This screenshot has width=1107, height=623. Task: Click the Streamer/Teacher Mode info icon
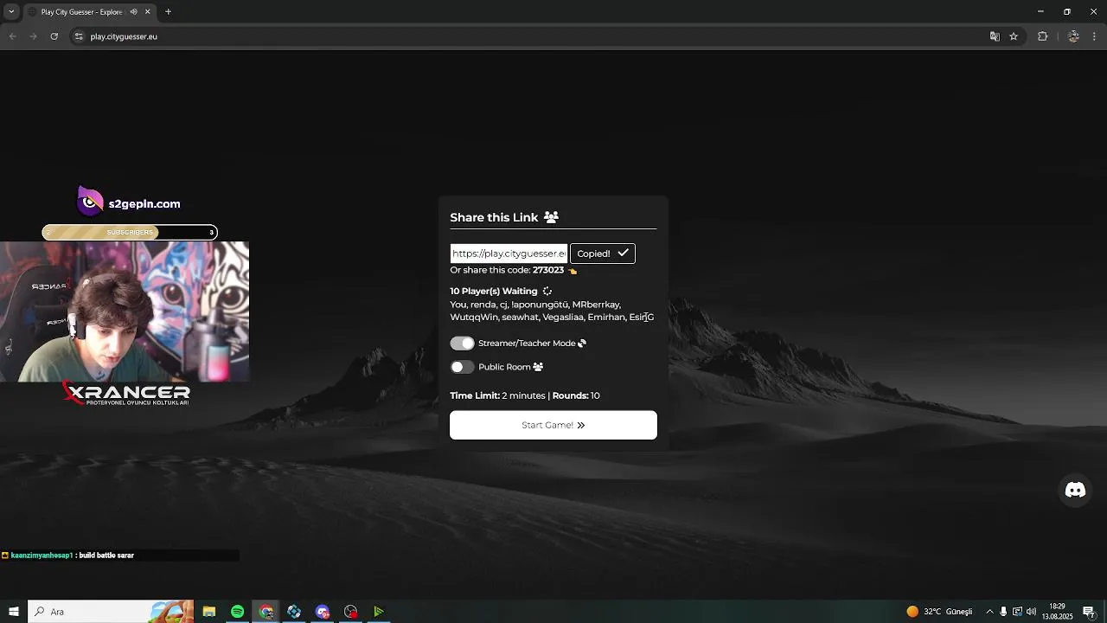click(x=582, y=344)
